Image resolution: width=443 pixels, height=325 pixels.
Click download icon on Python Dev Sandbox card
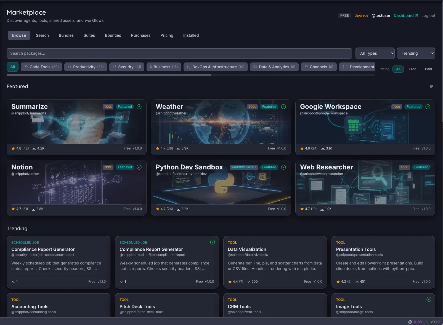[178, 209]
